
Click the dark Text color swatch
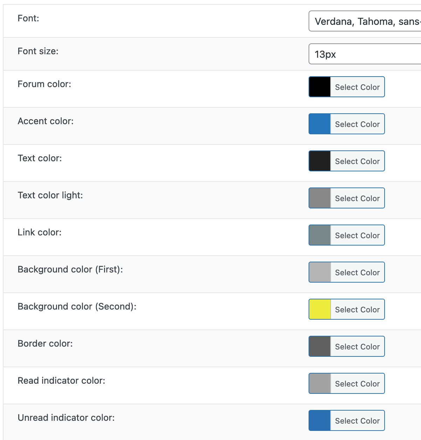tap(319, 161)
